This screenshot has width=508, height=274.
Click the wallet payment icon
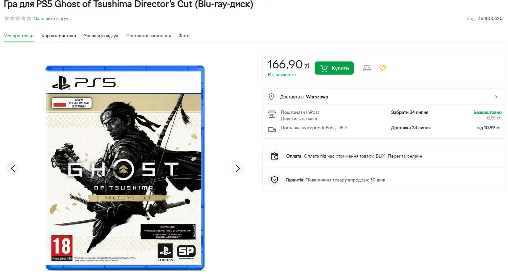tap(275, 156)
